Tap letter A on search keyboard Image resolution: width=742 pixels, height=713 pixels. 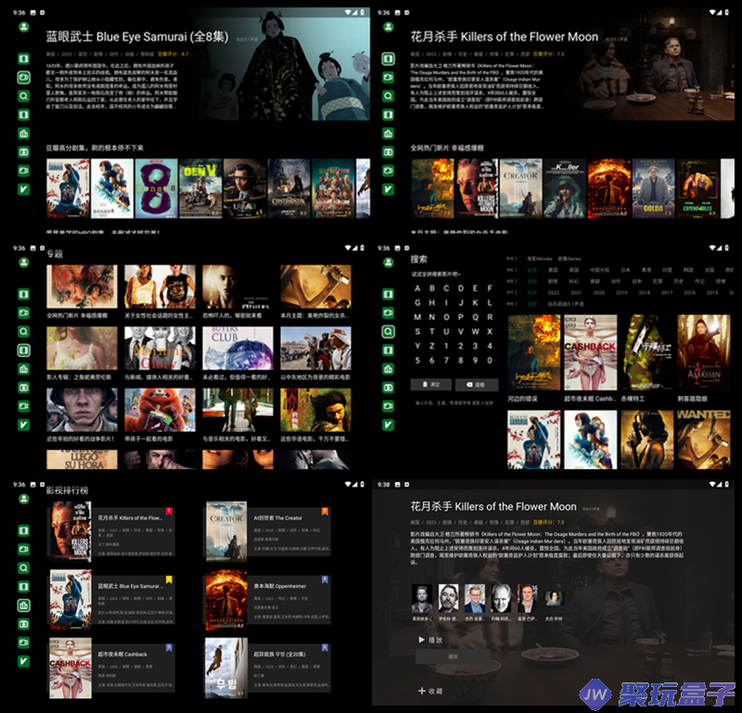tap(417, 288)
